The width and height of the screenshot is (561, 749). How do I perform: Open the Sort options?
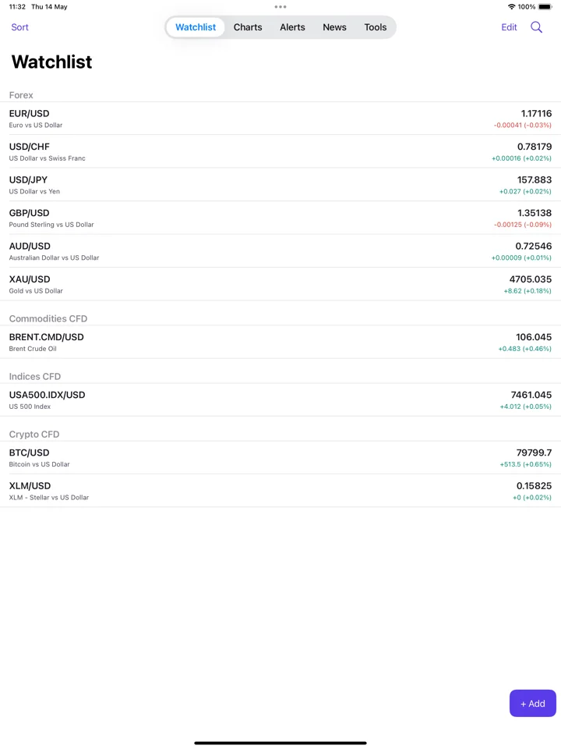pyautogui.click(x=20, y=27)
